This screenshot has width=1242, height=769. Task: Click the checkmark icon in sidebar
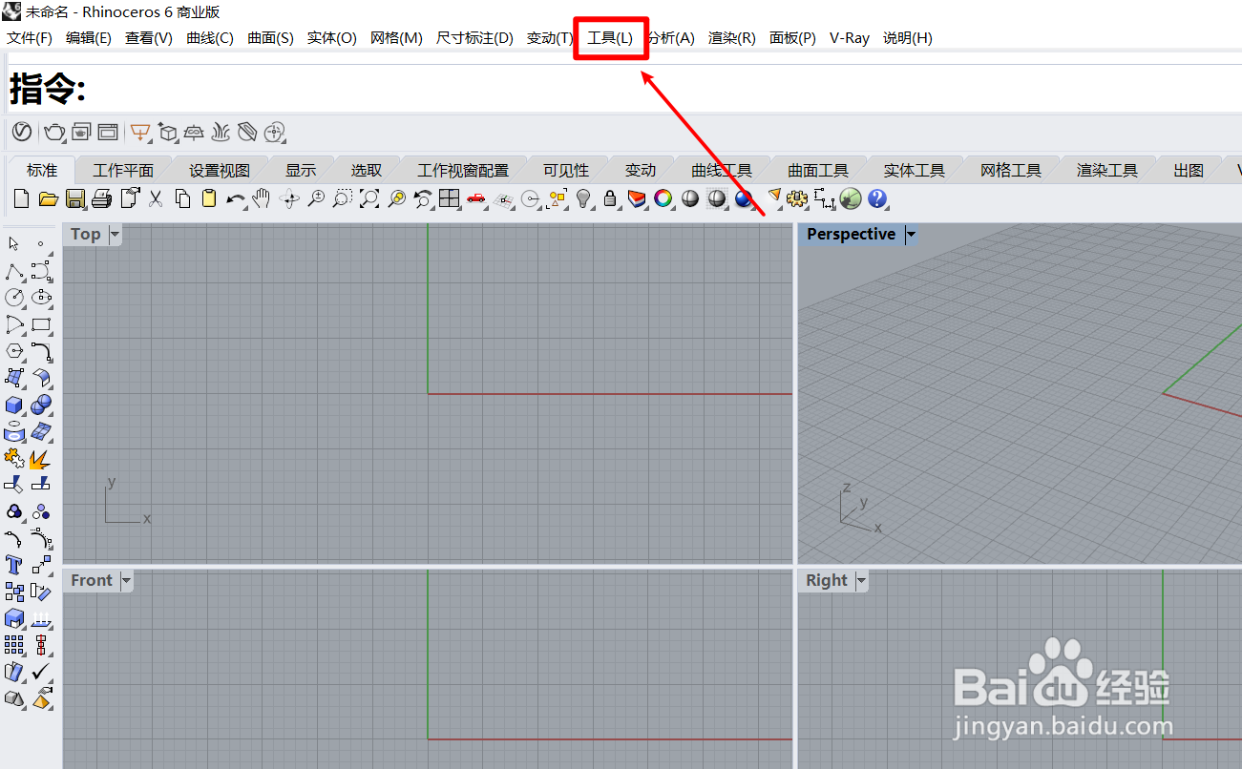pyautogui.click(x=41, y=673)
